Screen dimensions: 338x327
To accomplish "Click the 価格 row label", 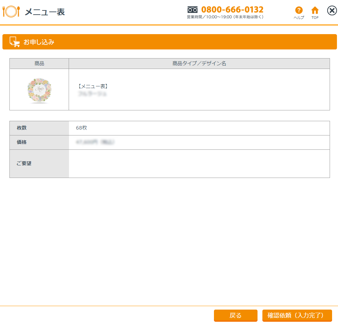I will (x=22, y=142).
